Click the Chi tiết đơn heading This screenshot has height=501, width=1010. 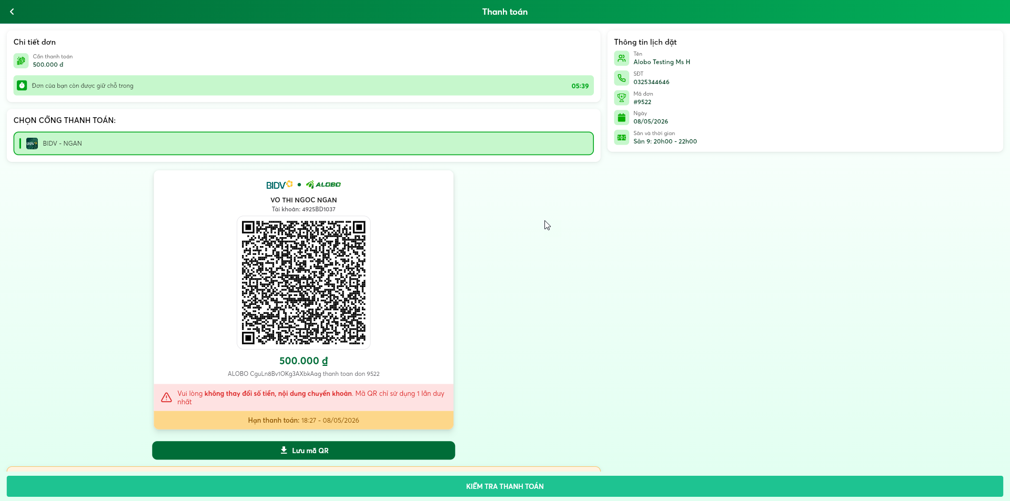tap(35, 42)
